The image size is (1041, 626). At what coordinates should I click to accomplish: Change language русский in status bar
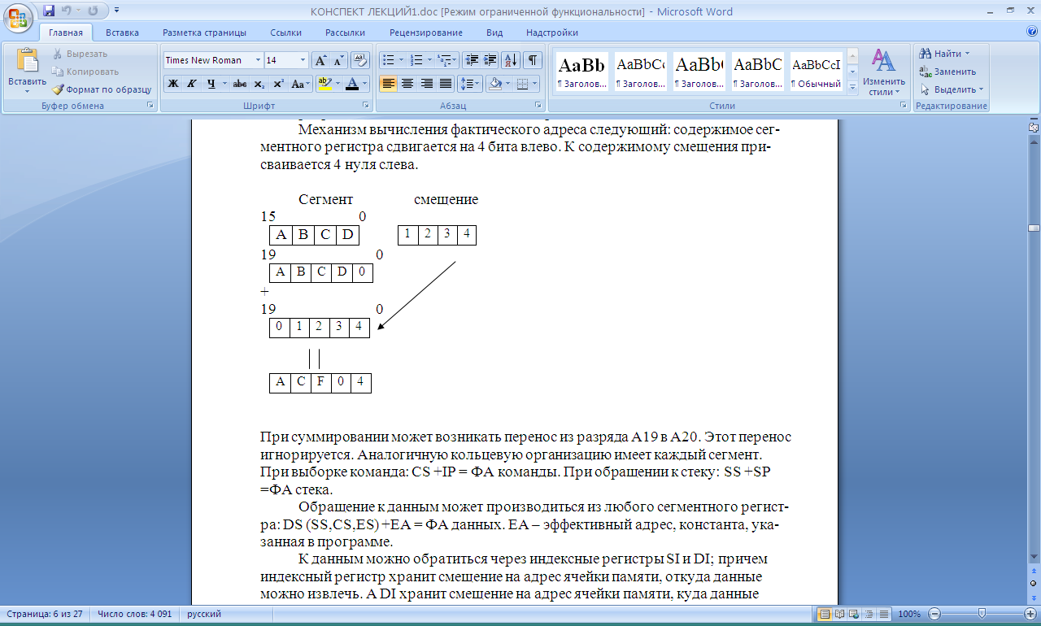[204, 614]
